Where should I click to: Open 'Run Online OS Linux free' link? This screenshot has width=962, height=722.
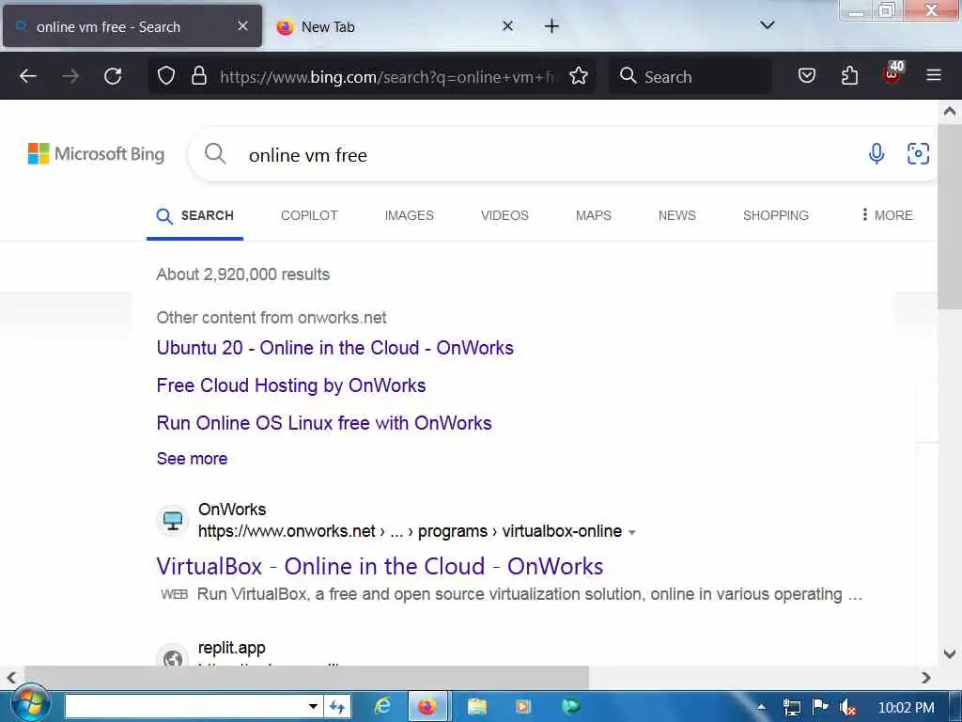click(324, 423)
